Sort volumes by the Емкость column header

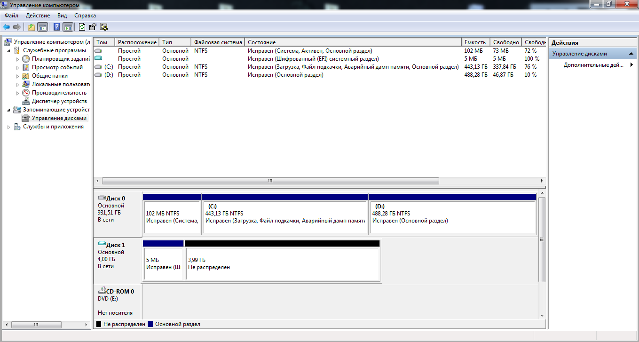tap(475, 42)
